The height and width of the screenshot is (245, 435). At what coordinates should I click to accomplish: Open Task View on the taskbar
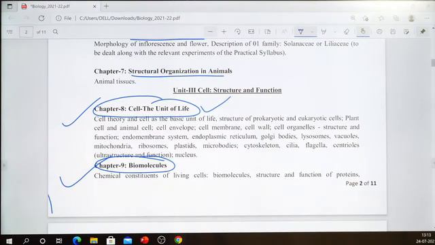(59, 240)
